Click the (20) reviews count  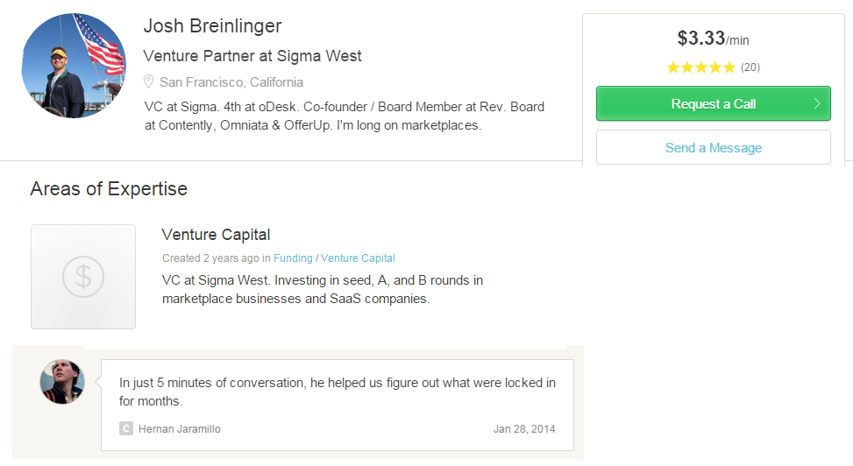click(750, 67)
